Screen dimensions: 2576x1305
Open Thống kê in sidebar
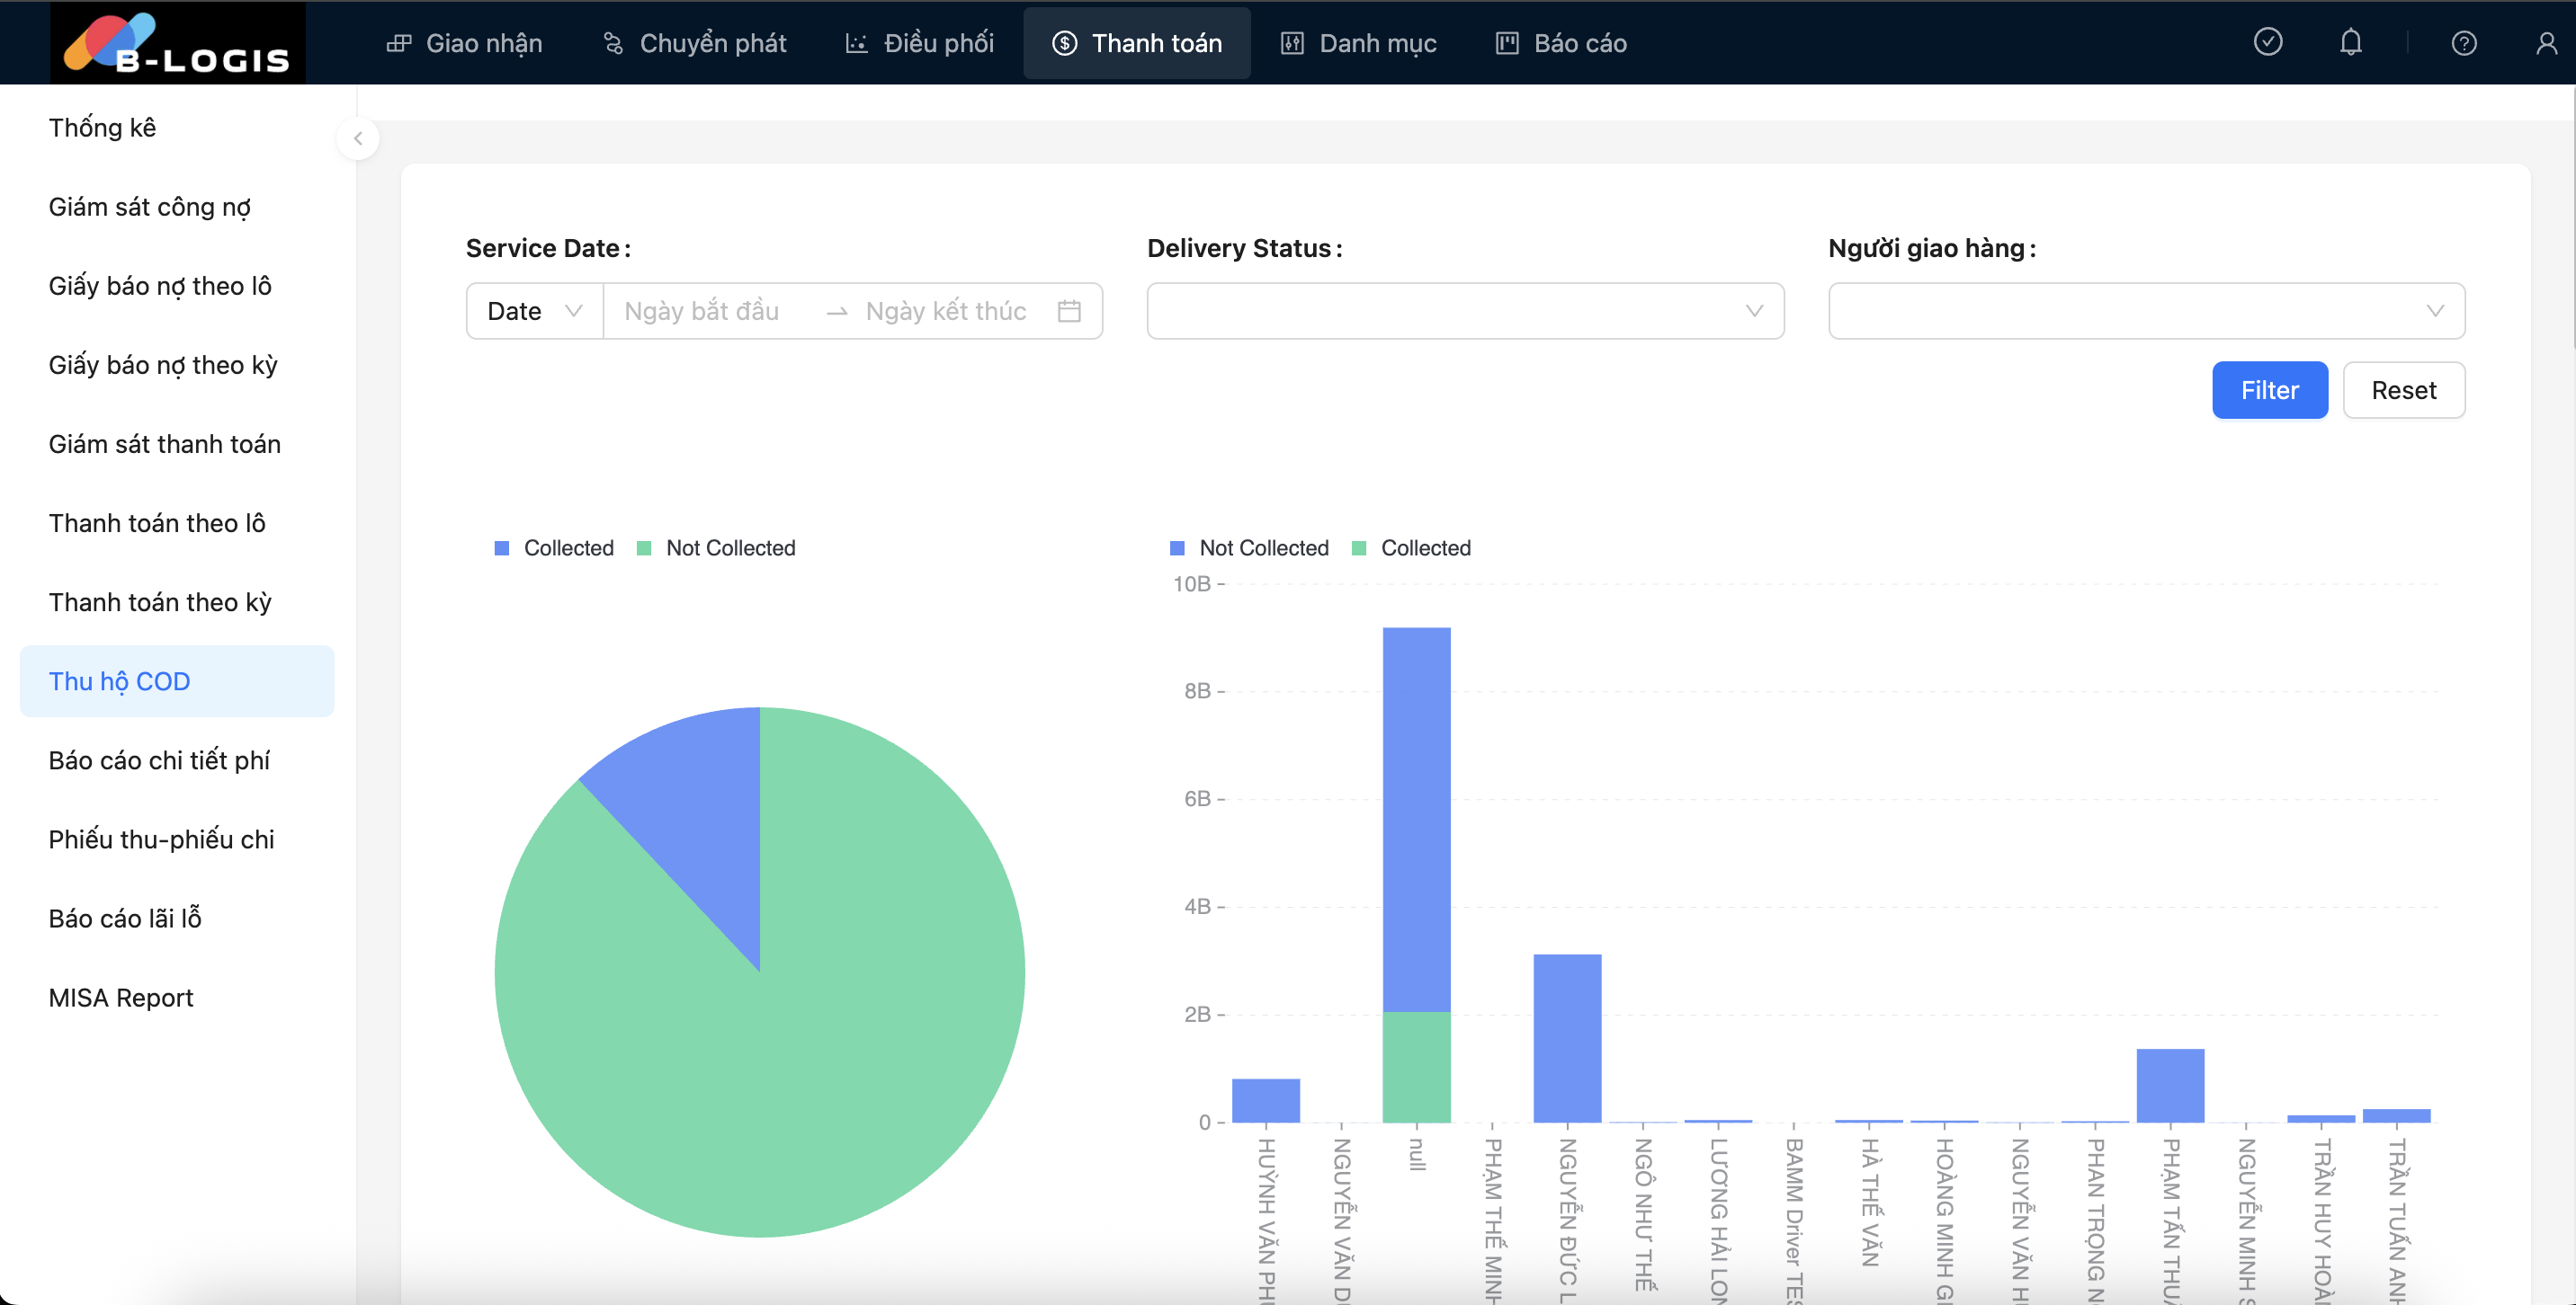click(x=177, y=128)
